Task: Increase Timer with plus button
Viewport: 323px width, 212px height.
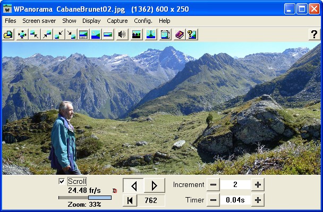Action: coord(258,200)
